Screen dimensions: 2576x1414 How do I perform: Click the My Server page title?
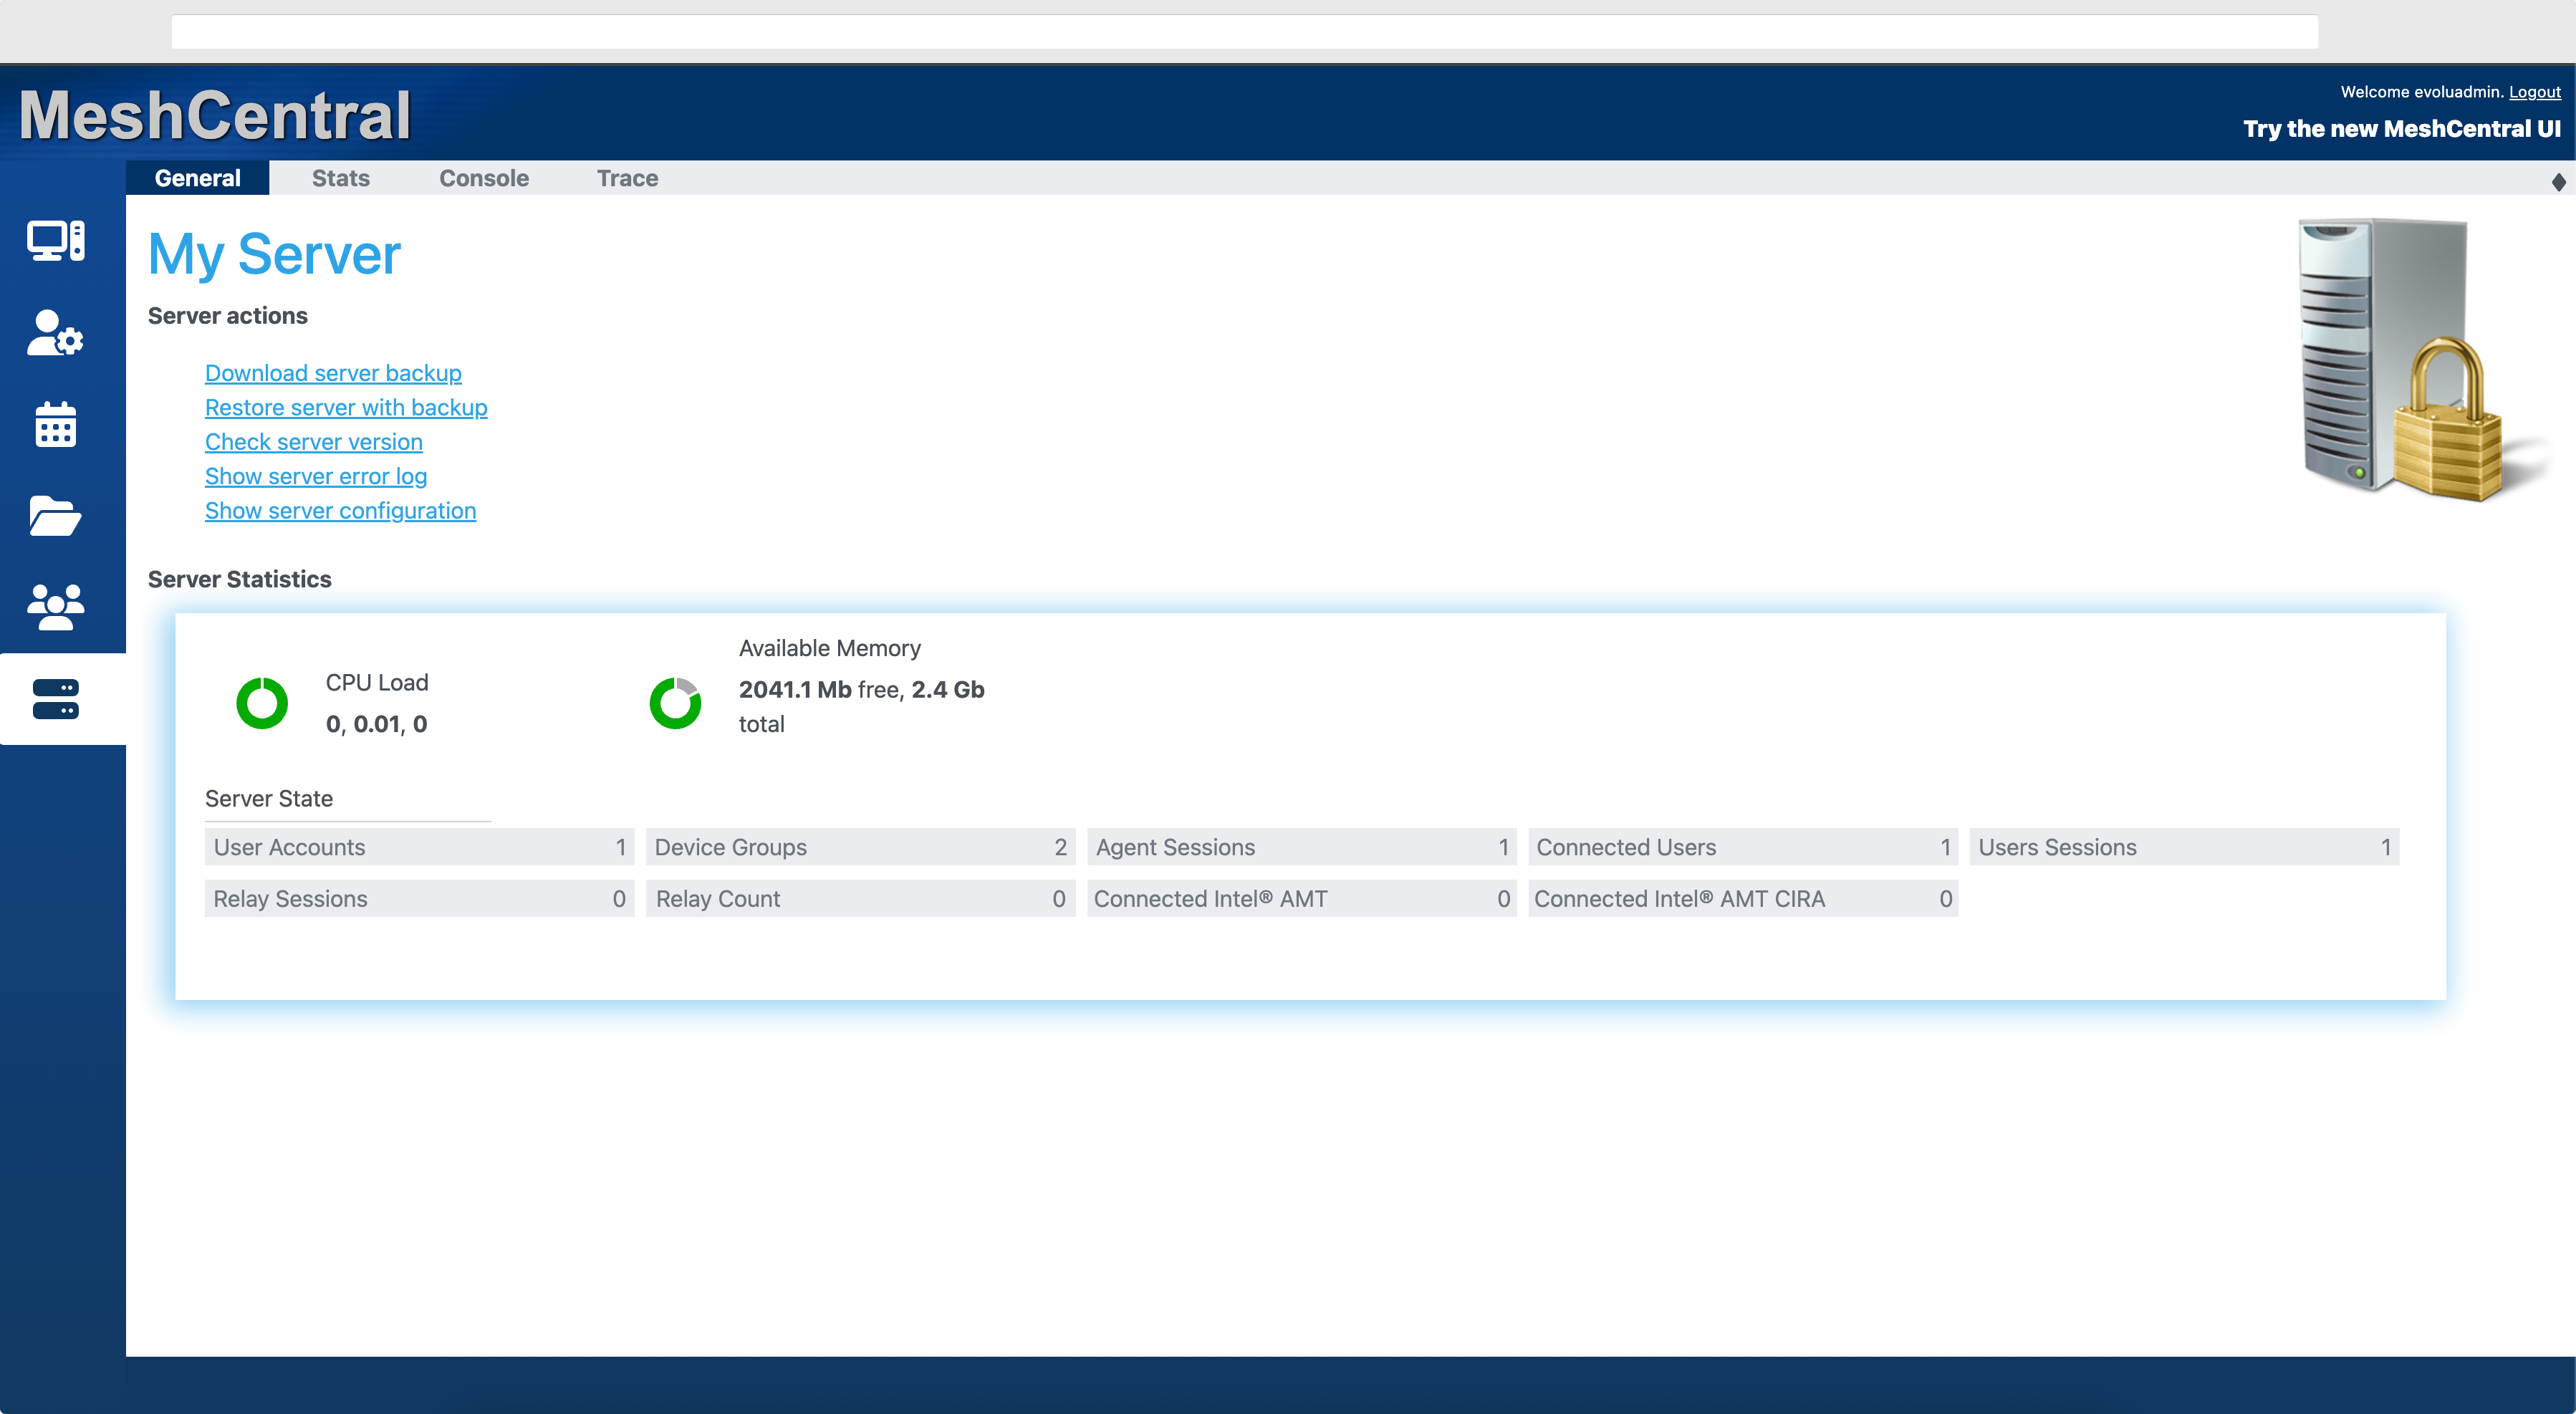click(x=274, y=254)
